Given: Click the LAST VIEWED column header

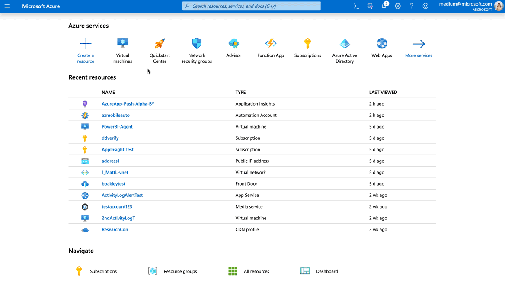Looking at the screenshot, I should [383, 92].
